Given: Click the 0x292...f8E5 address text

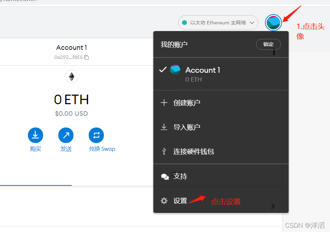Looking at the screenshot, I should (x=69, y=57).
